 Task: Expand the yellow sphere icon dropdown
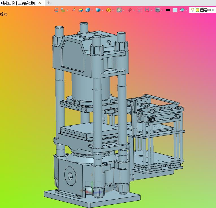click(113, 10)
